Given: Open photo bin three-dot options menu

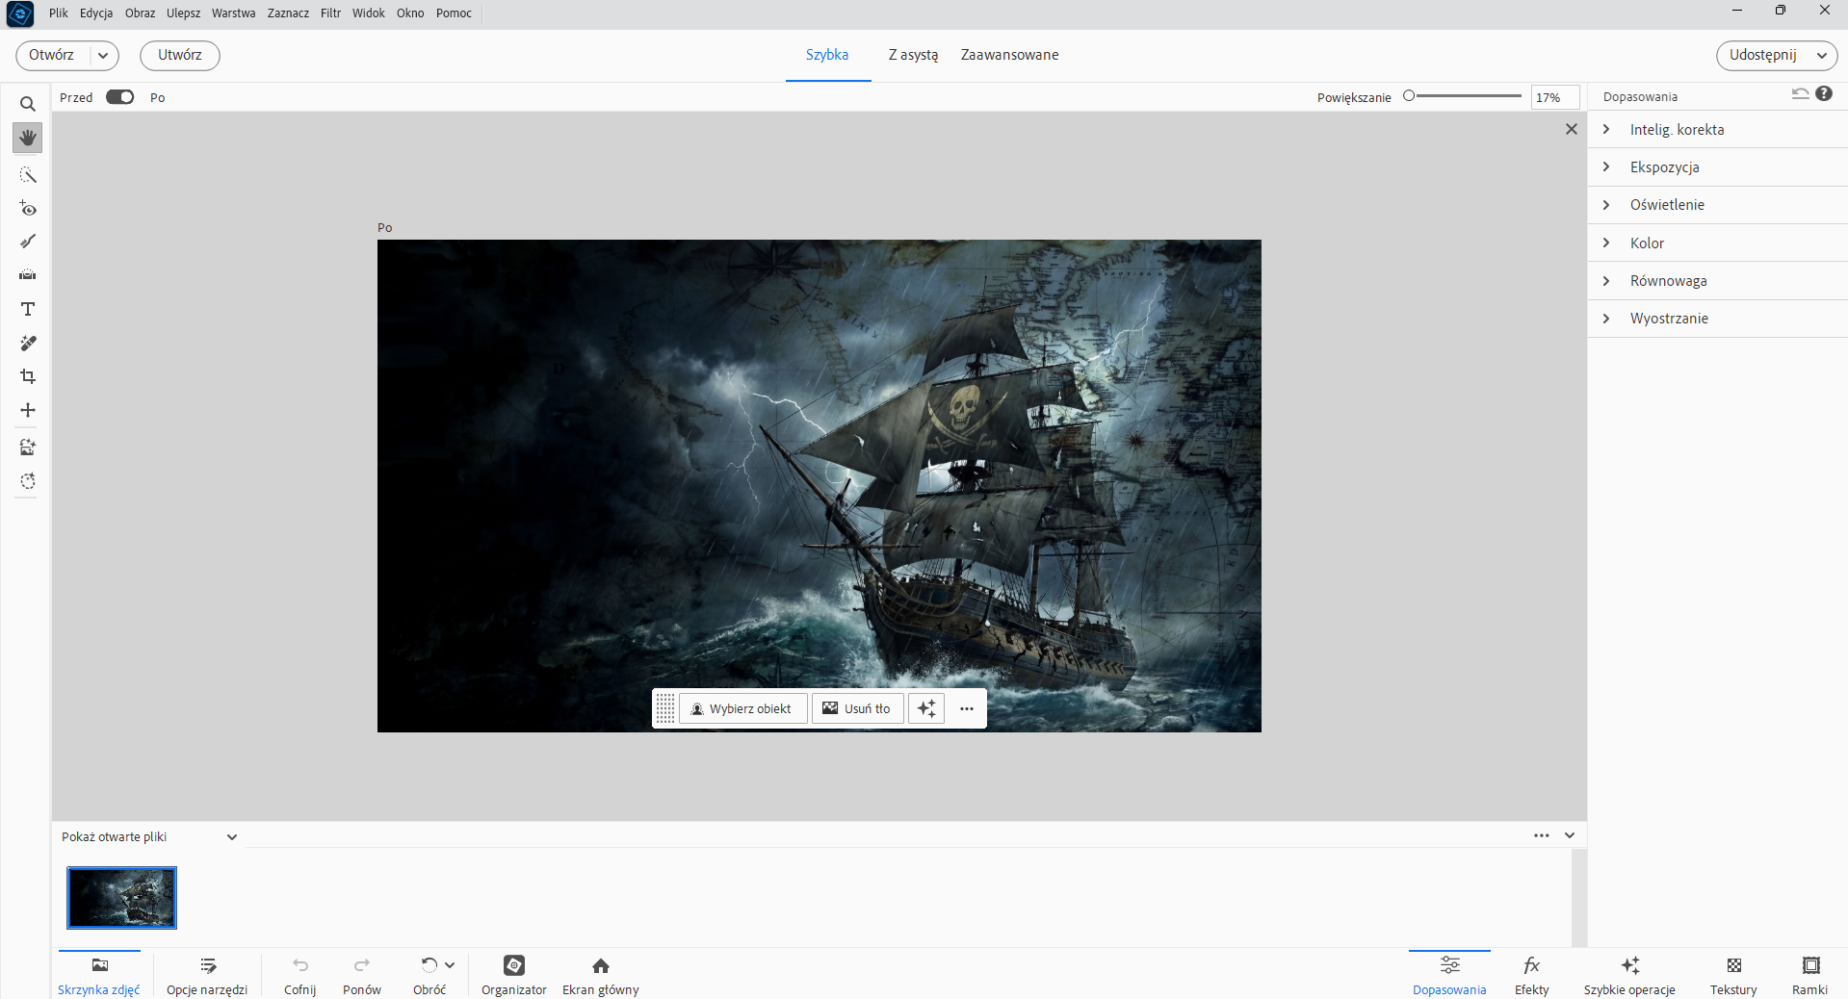Looking at the screenshot, I should (1542, 835).
